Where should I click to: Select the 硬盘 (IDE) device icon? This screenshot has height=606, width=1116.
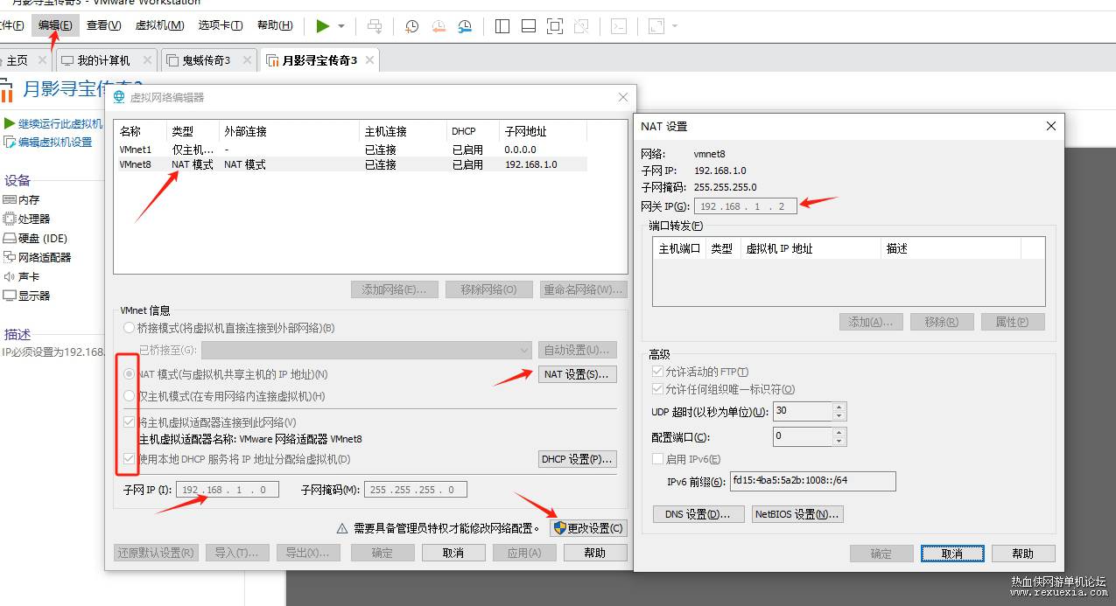(10, 238)
